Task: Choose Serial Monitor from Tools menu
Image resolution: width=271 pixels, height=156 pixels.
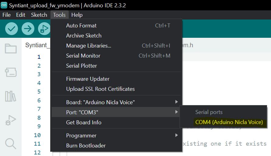Action: 83,56
